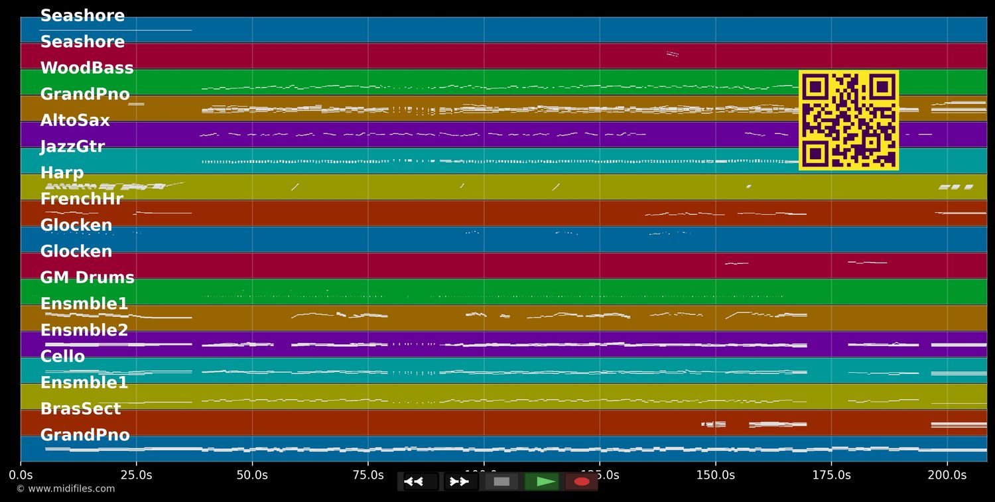Screen dimensions: 995x502
Task: Click the yellow QR code image
Action: point(848,120)
